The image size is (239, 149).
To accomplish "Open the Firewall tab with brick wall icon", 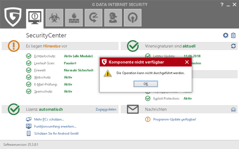I will 74,18.
